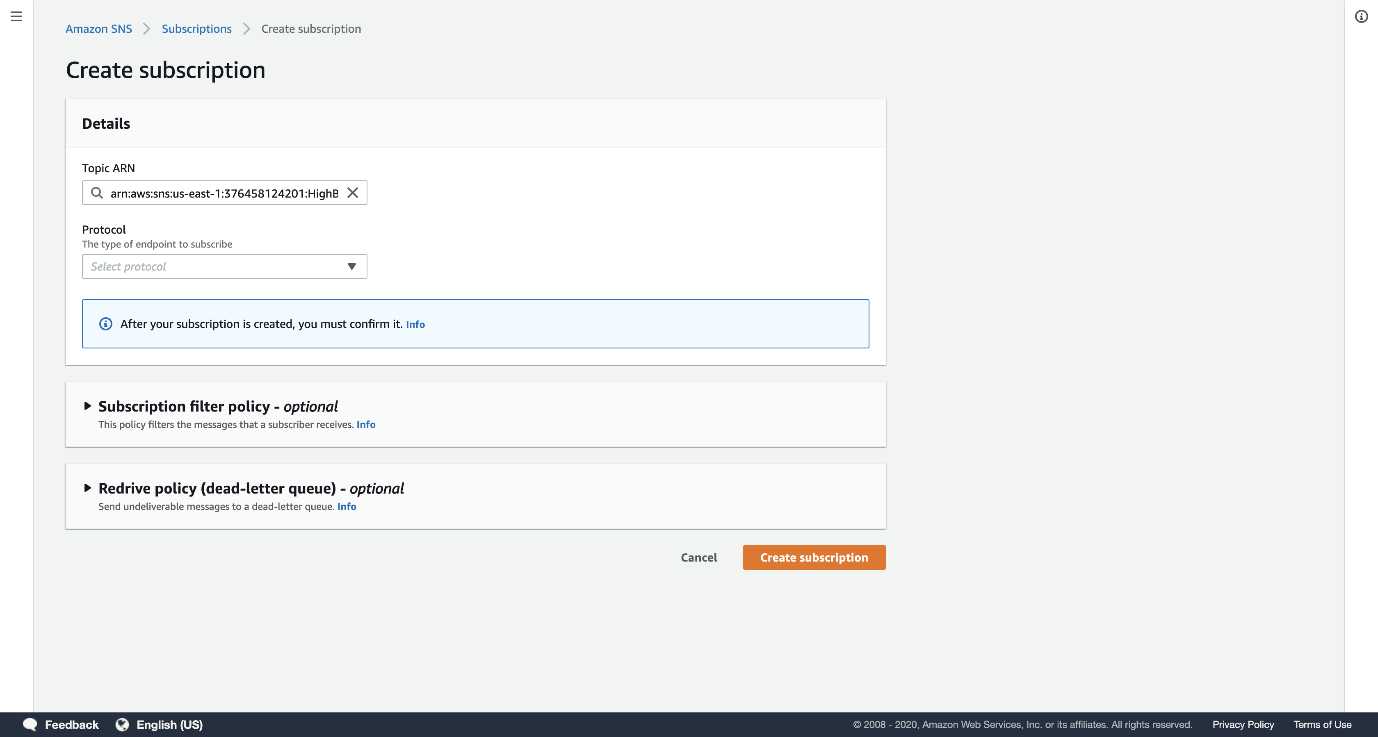
Task: Open Info link for redrive policy
Action: pos(347,506)
